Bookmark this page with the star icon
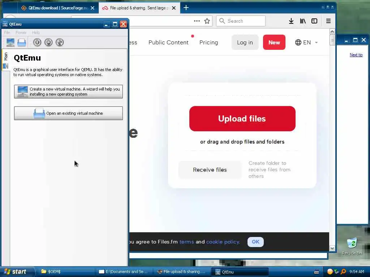The height and width of the screenshot is (277, 370). [207, 21]
